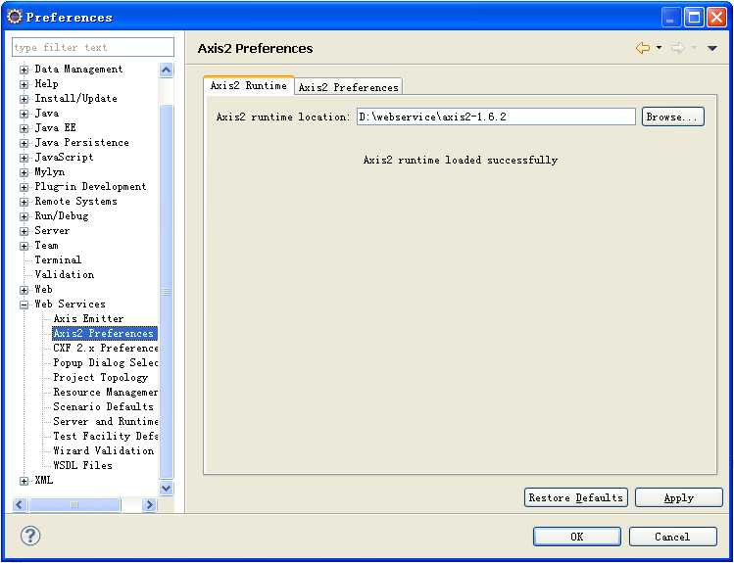Expand the Data Management node
734x563 pixels.
(24, 70)
